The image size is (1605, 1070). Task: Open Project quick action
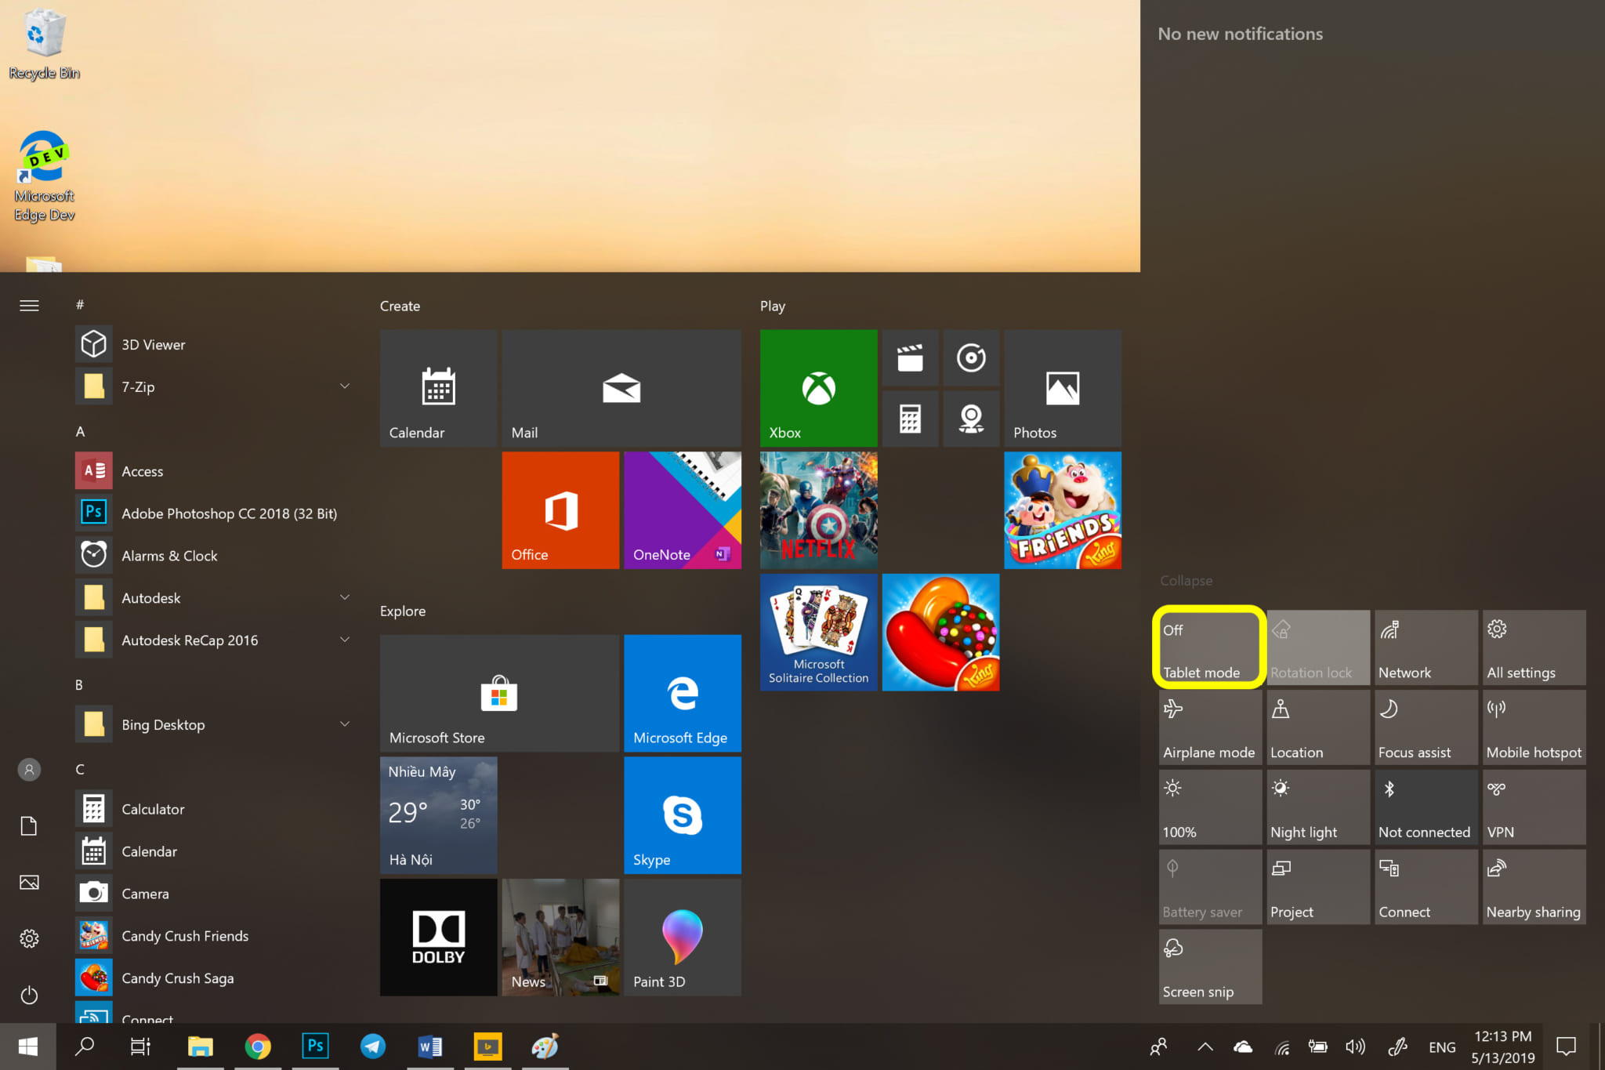point(1318,887)
